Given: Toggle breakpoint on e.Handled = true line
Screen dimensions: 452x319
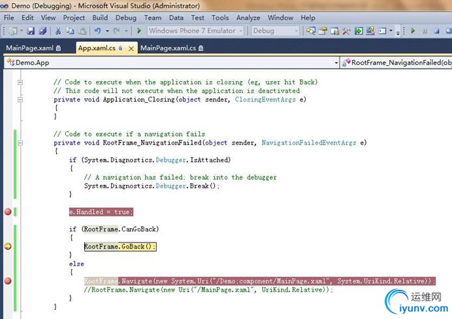Looking at the screenshot, I should (8, 212).
